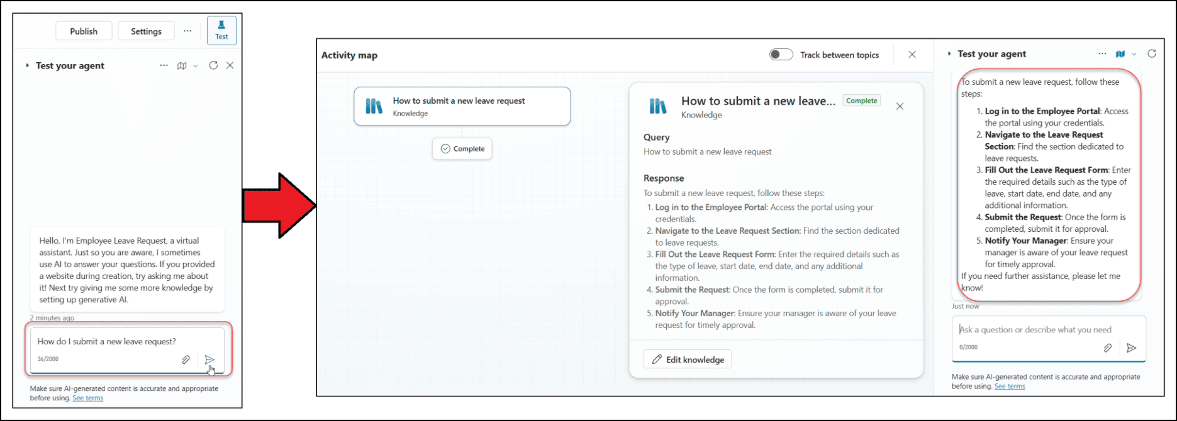The height and width of the screenshot is (421, 1177).
Task: Click the send arrow in left chat
Action: click(209, 359)
